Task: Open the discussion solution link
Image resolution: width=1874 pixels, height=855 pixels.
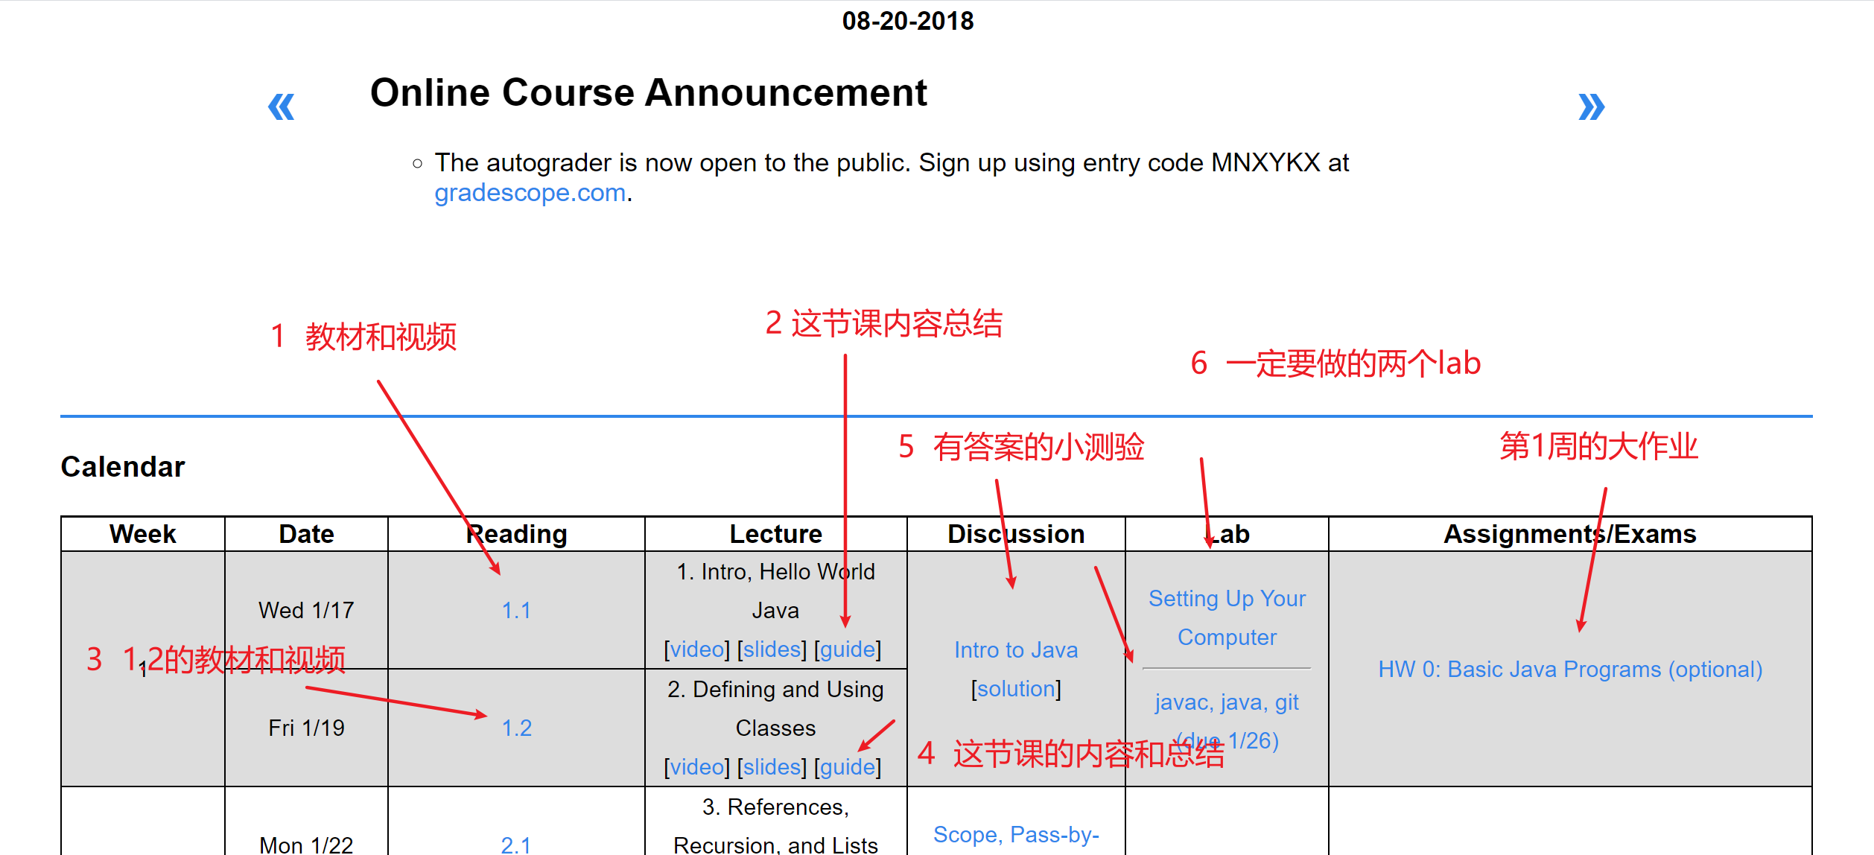Action: point(1016,689)
